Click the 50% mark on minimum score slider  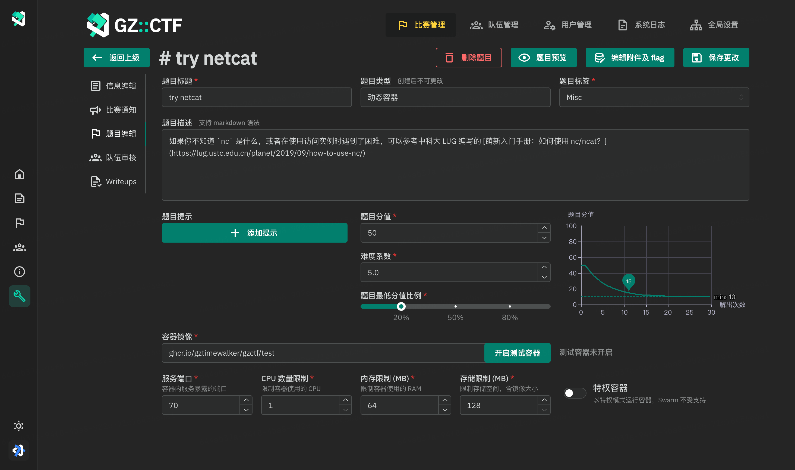[455, 306]
